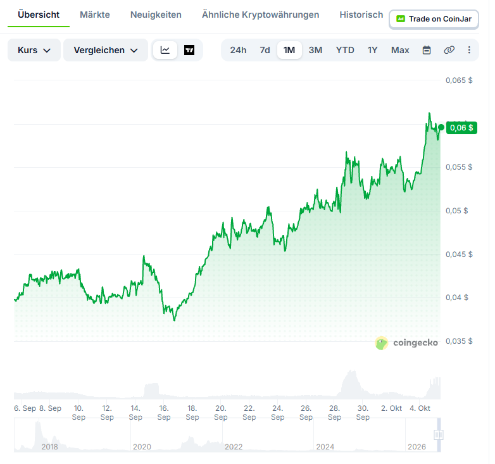Select the Max time range
Image resolution: width=495 pixels, height=464 pixels.
click(400, 50)
